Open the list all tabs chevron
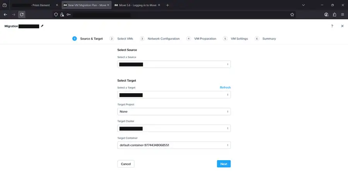Screen dimensions: 348x185 (x=304, y=5)
